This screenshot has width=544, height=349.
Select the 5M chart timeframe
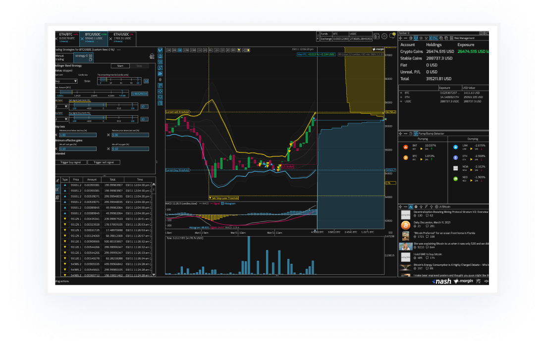point(180,50)
